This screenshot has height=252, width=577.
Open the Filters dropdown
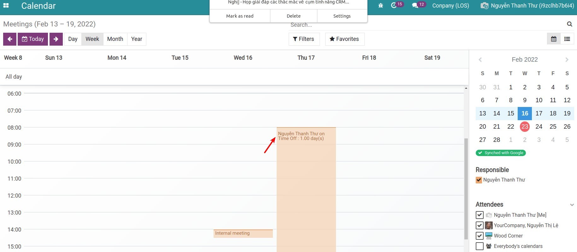coord(304,39)
